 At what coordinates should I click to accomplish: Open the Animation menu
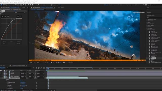[21, 3]
